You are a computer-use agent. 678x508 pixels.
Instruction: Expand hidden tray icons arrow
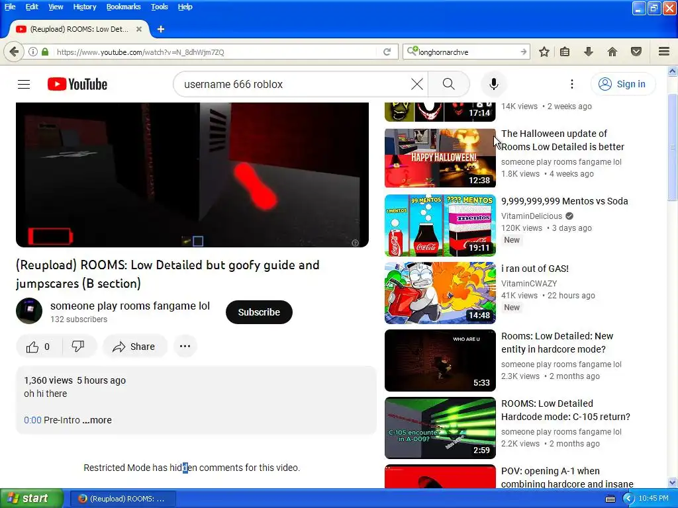point(628,499)
